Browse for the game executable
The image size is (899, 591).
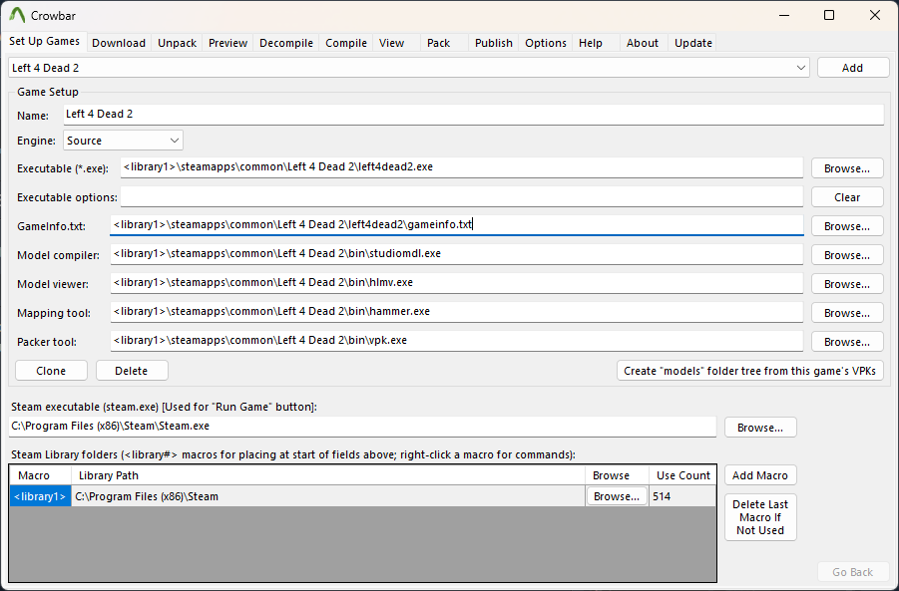(x=847, y=168)
